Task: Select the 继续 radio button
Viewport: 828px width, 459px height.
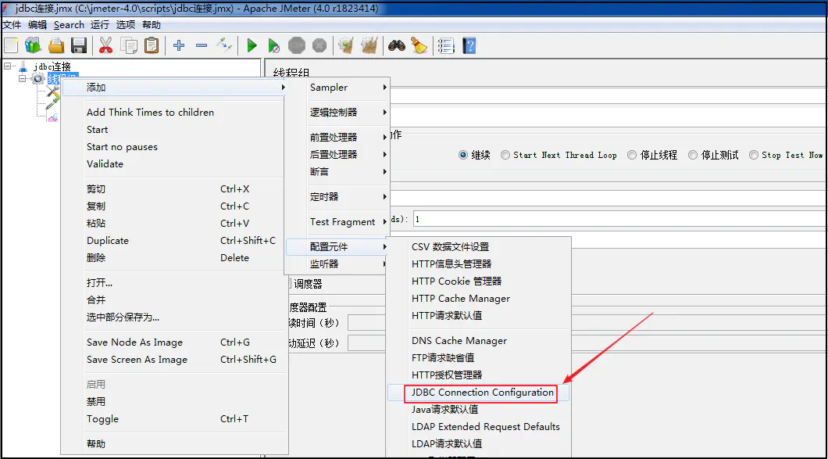Action: 464,155
